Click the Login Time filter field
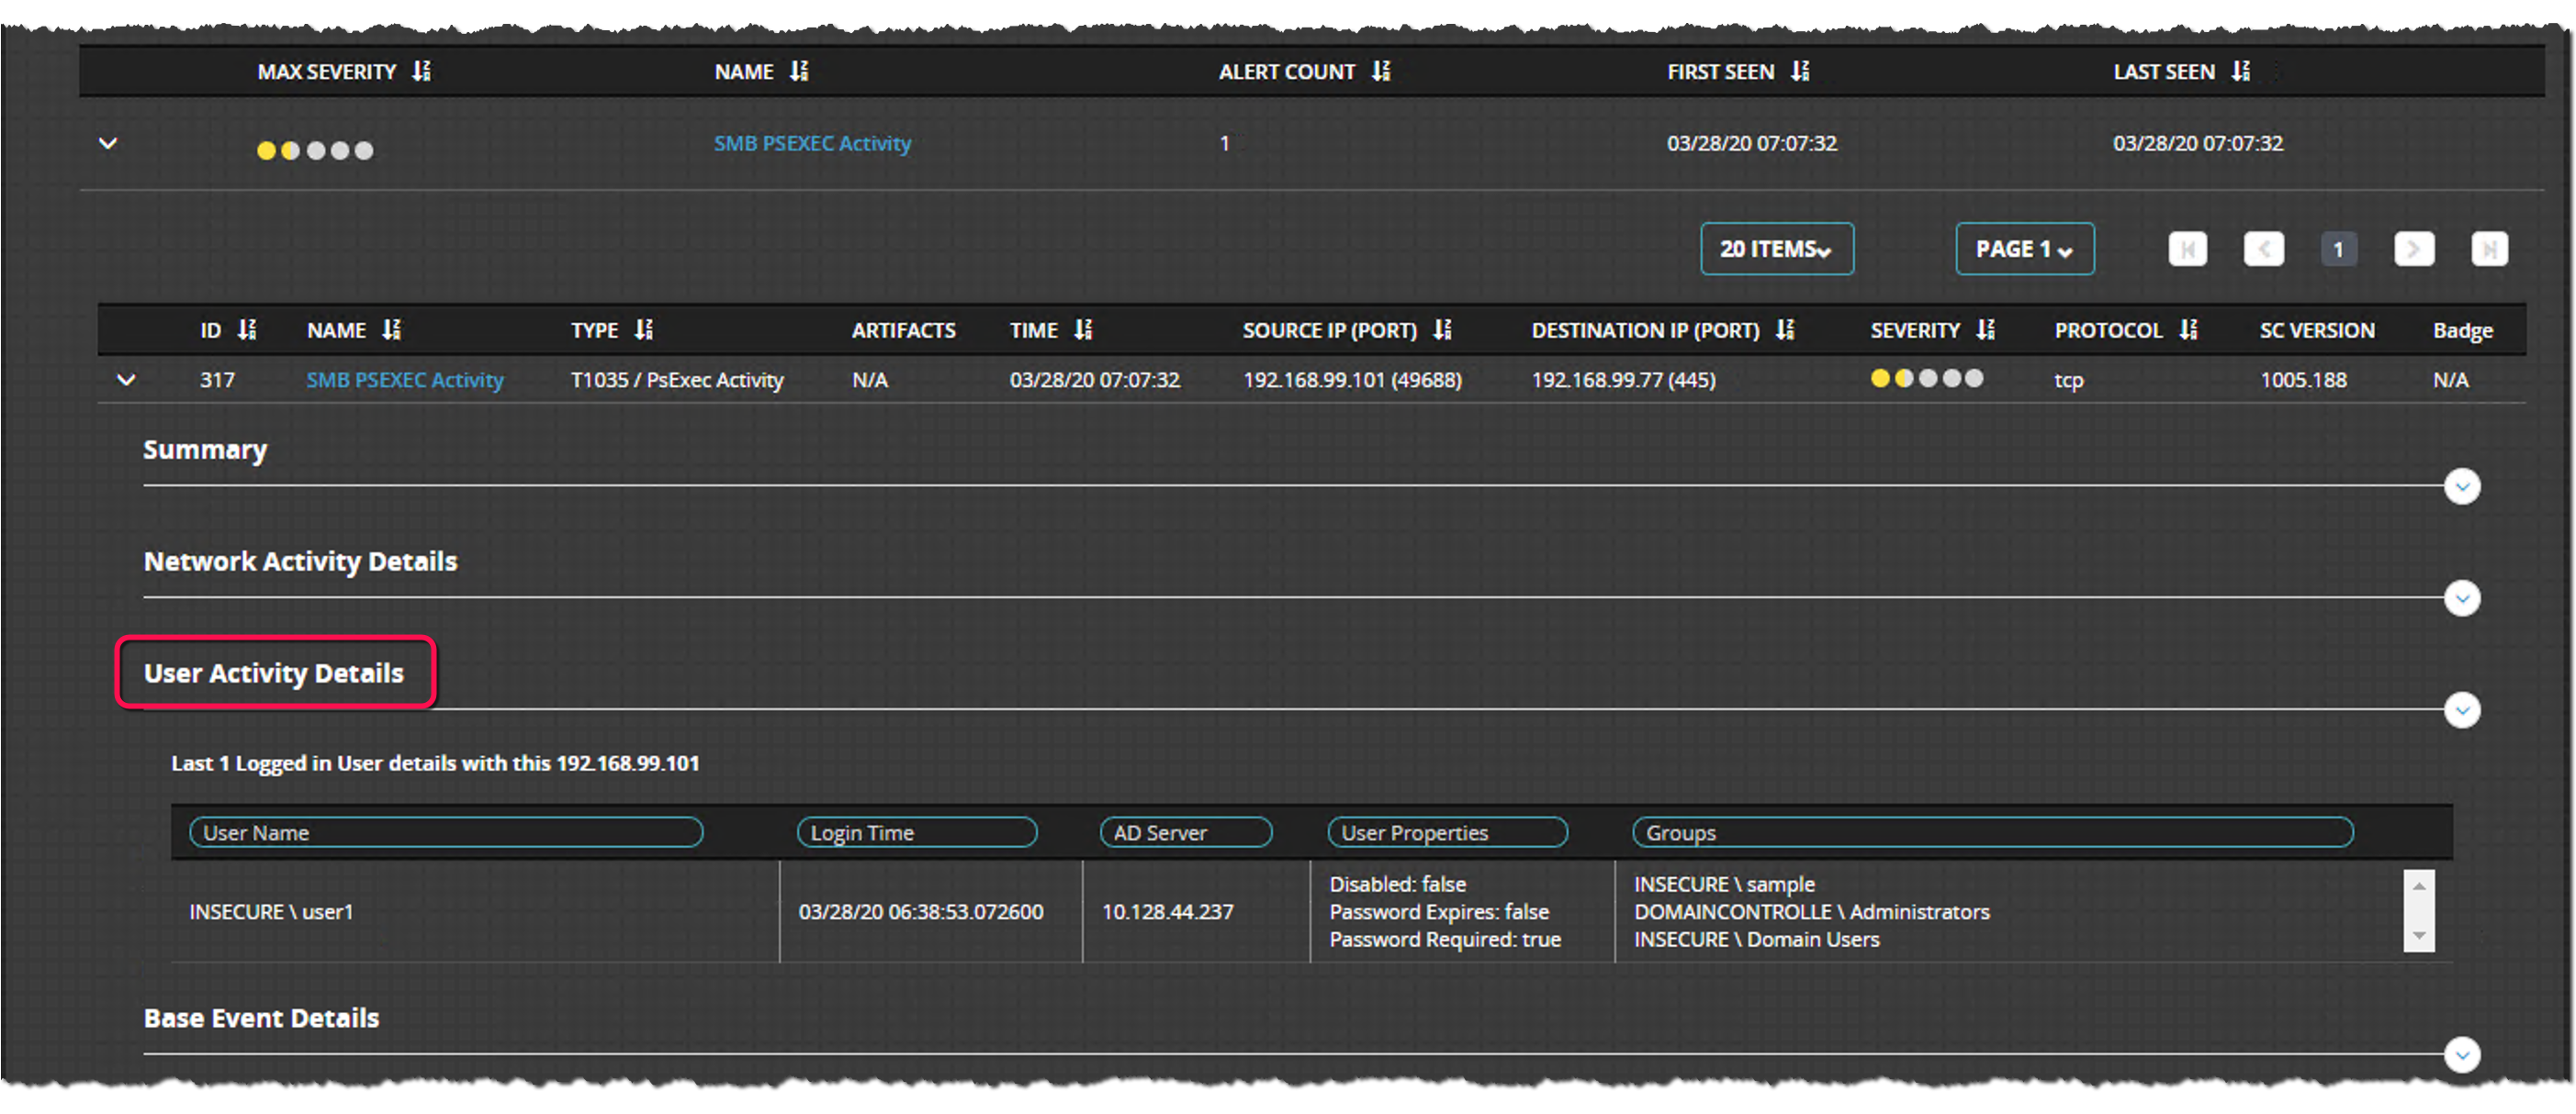This screenshot has height=1114, width=2576. pos(917,832)
